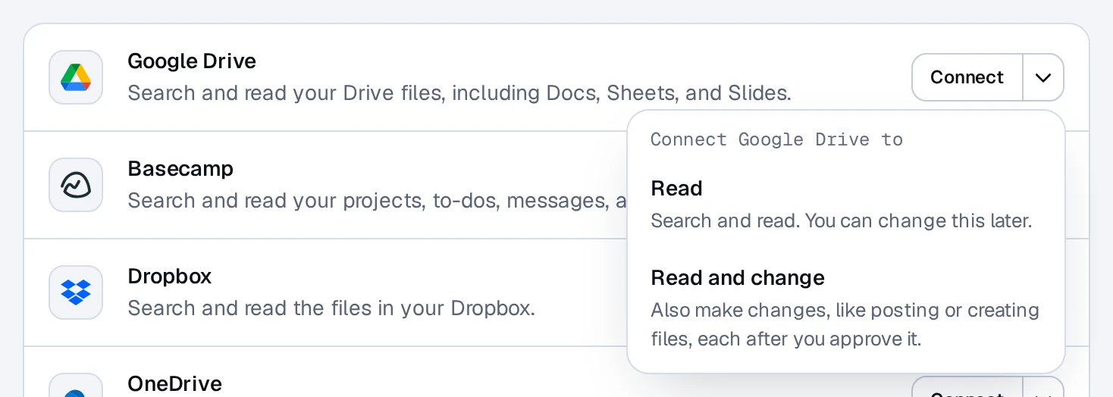Click the Google Drive description about Docs, Sheets, Slides
This screenshot has width=1113, height=397.
(x=459, y=93)
